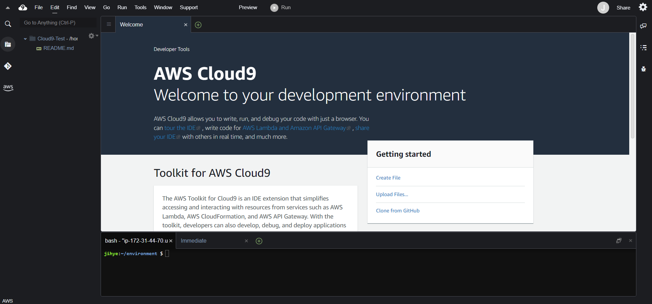This screenshot has width=652, height=304.
Task: Open the Edit menu
Action: tap(55, 7)
